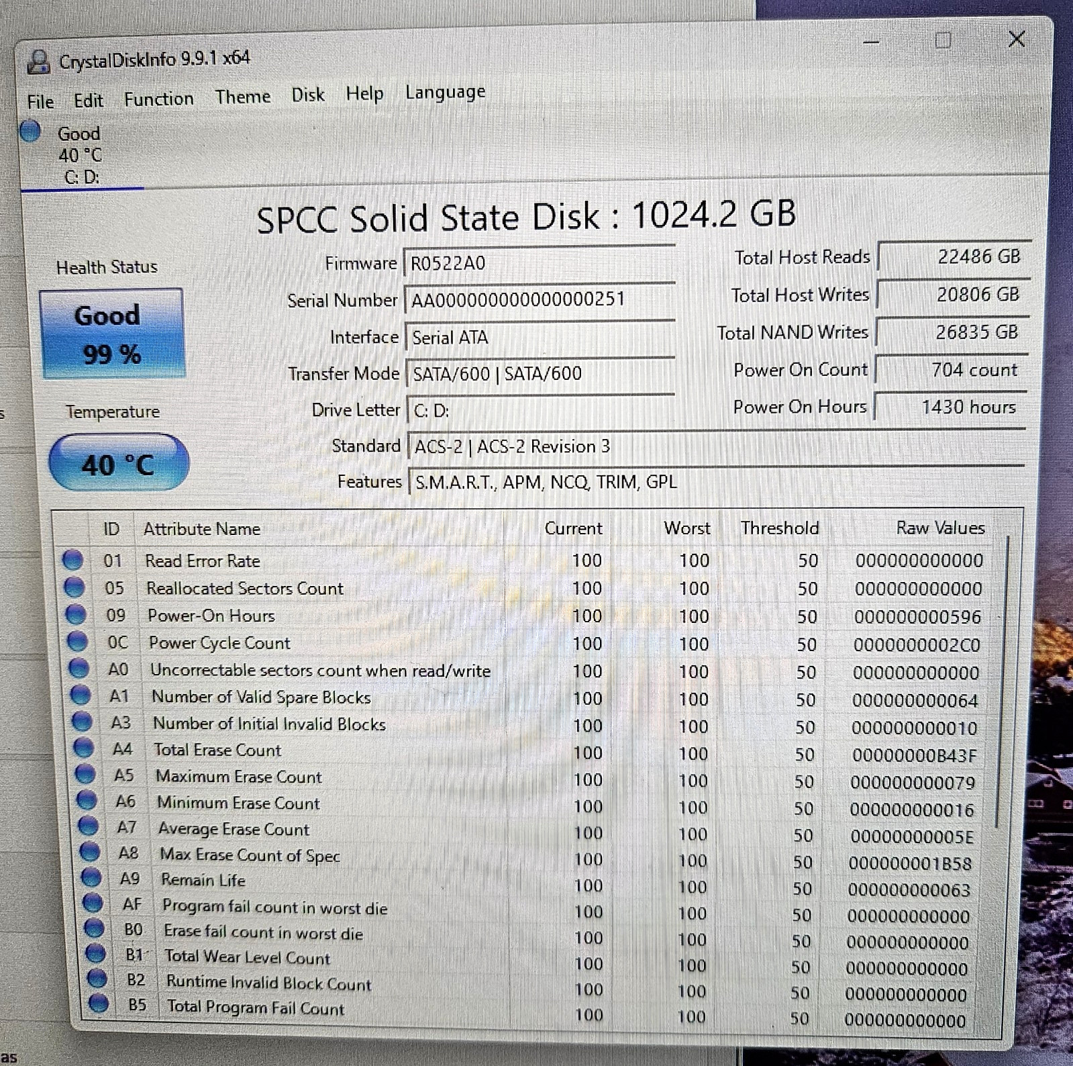This screenshot has width=1073, height=1066.
Task: Select the Read Error Rate attribute name
Action: click(203, 561)
